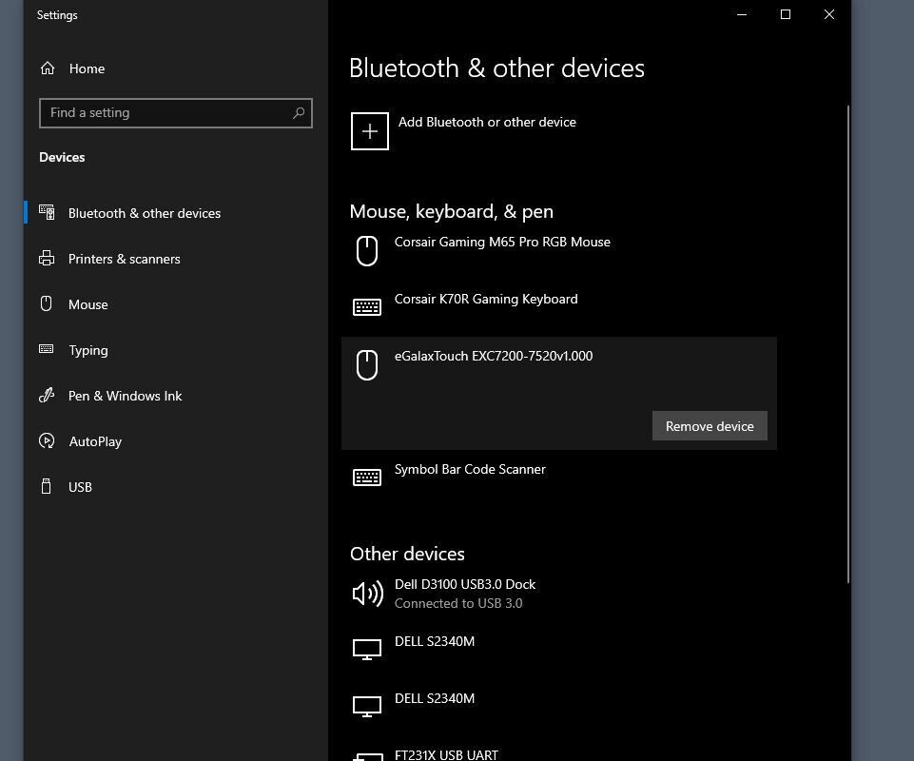Click the Corsair K70R keyboard icon
914x761 pixels.
[x=367, y=306]
